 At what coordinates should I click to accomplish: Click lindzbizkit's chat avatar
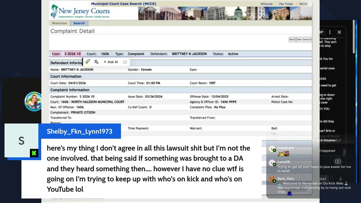(272, 149)
